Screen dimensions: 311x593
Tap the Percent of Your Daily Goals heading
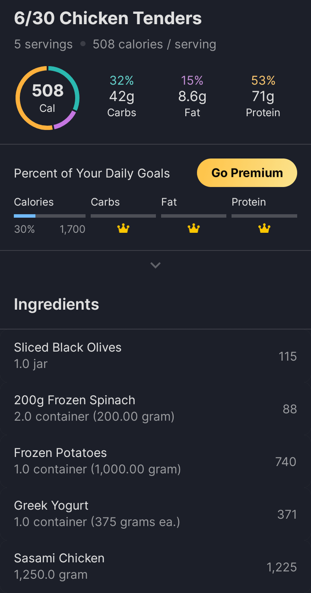tap(92, 174)
